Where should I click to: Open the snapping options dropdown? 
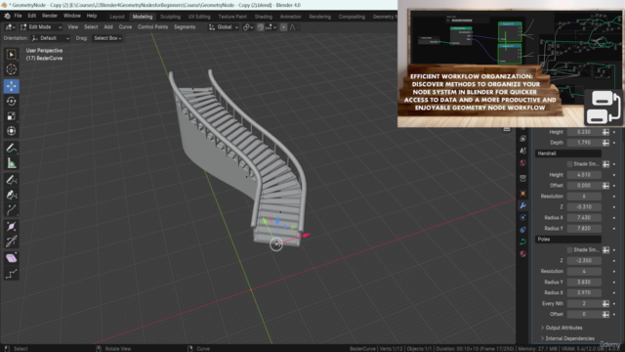point(271,27)
